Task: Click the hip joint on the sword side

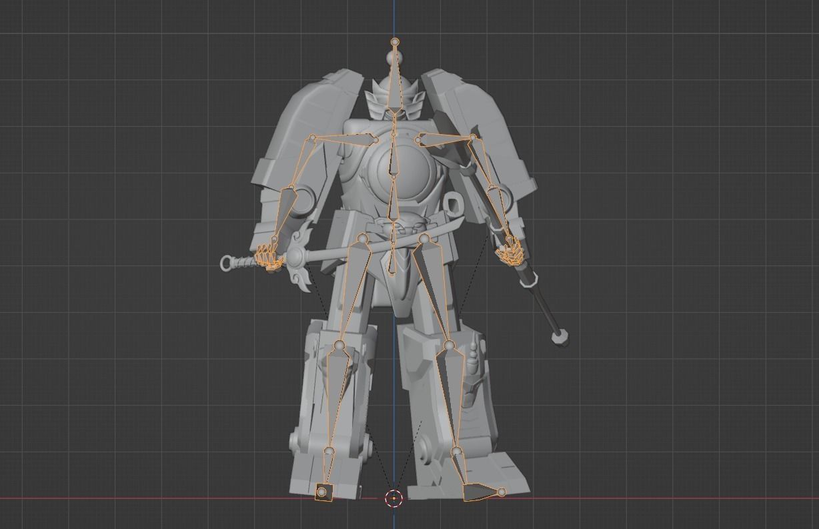Action: tap(362, 238)
